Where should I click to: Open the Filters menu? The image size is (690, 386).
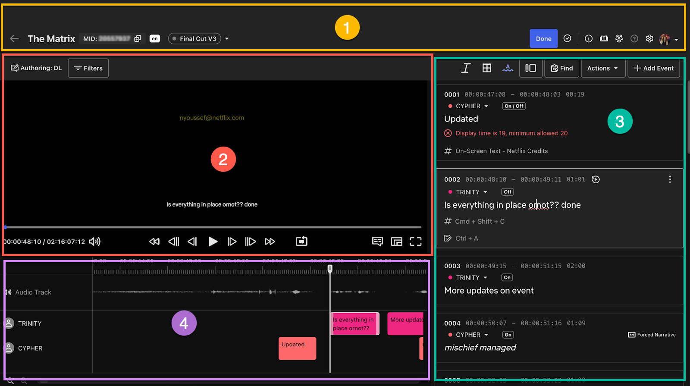tap(88, 68)
